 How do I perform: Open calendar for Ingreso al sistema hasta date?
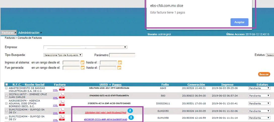tap(120, 63)
